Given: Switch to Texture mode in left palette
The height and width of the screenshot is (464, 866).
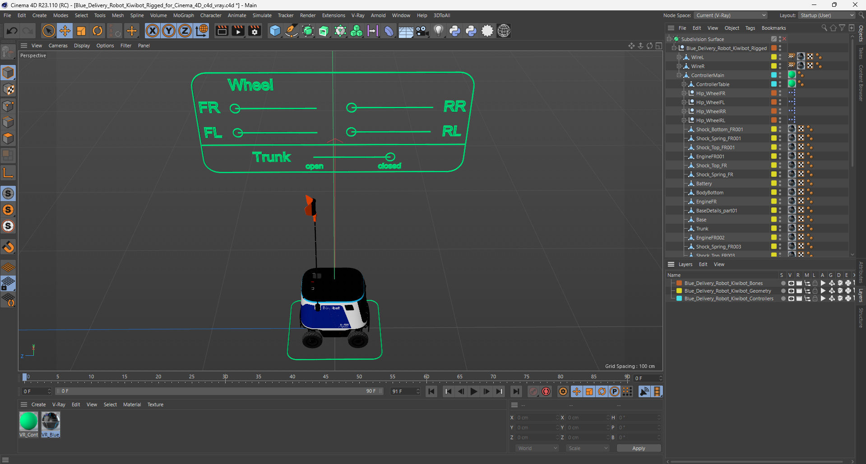Looking at the screenshot, I should [8, 89].
